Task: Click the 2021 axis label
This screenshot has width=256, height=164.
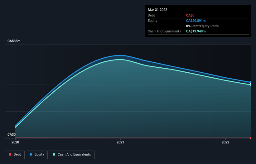Action: (x=120, y=142)
